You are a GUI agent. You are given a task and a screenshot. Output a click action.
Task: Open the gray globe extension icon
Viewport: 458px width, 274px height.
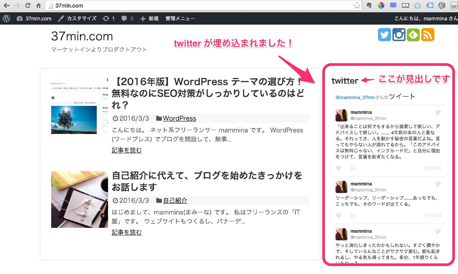click(442, 6)
